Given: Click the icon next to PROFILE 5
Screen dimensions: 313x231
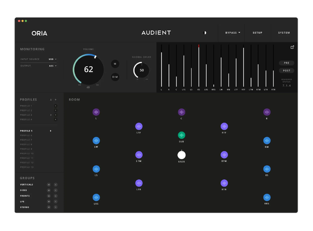Looking at the screenshot, I should 50,131.
